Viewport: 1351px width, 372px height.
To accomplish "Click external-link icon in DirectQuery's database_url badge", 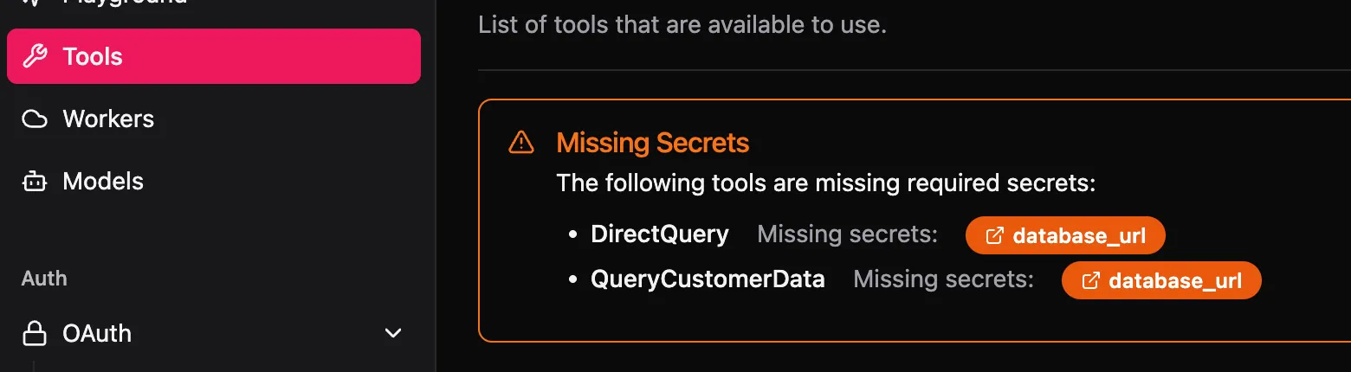I will point(996,235).
